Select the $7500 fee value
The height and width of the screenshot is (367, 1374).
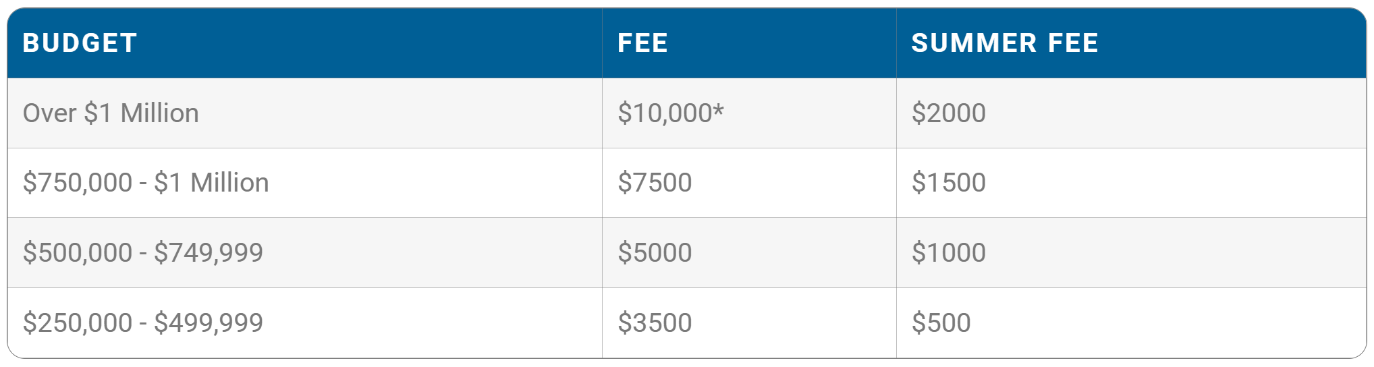point(655,183)
